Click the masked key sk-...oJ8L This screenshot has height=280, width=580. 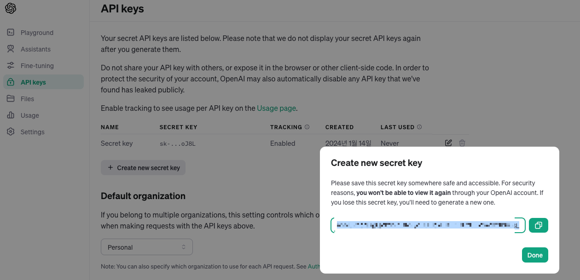pyautogui.click(x=178, y=143)
